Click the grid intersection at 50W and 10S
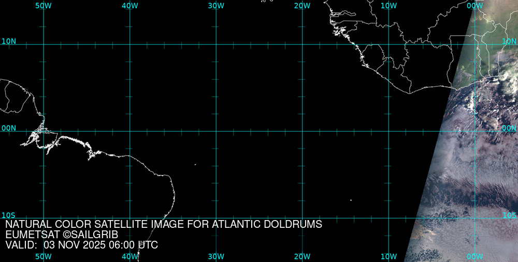The image size is (518, 262). point(44,217)
